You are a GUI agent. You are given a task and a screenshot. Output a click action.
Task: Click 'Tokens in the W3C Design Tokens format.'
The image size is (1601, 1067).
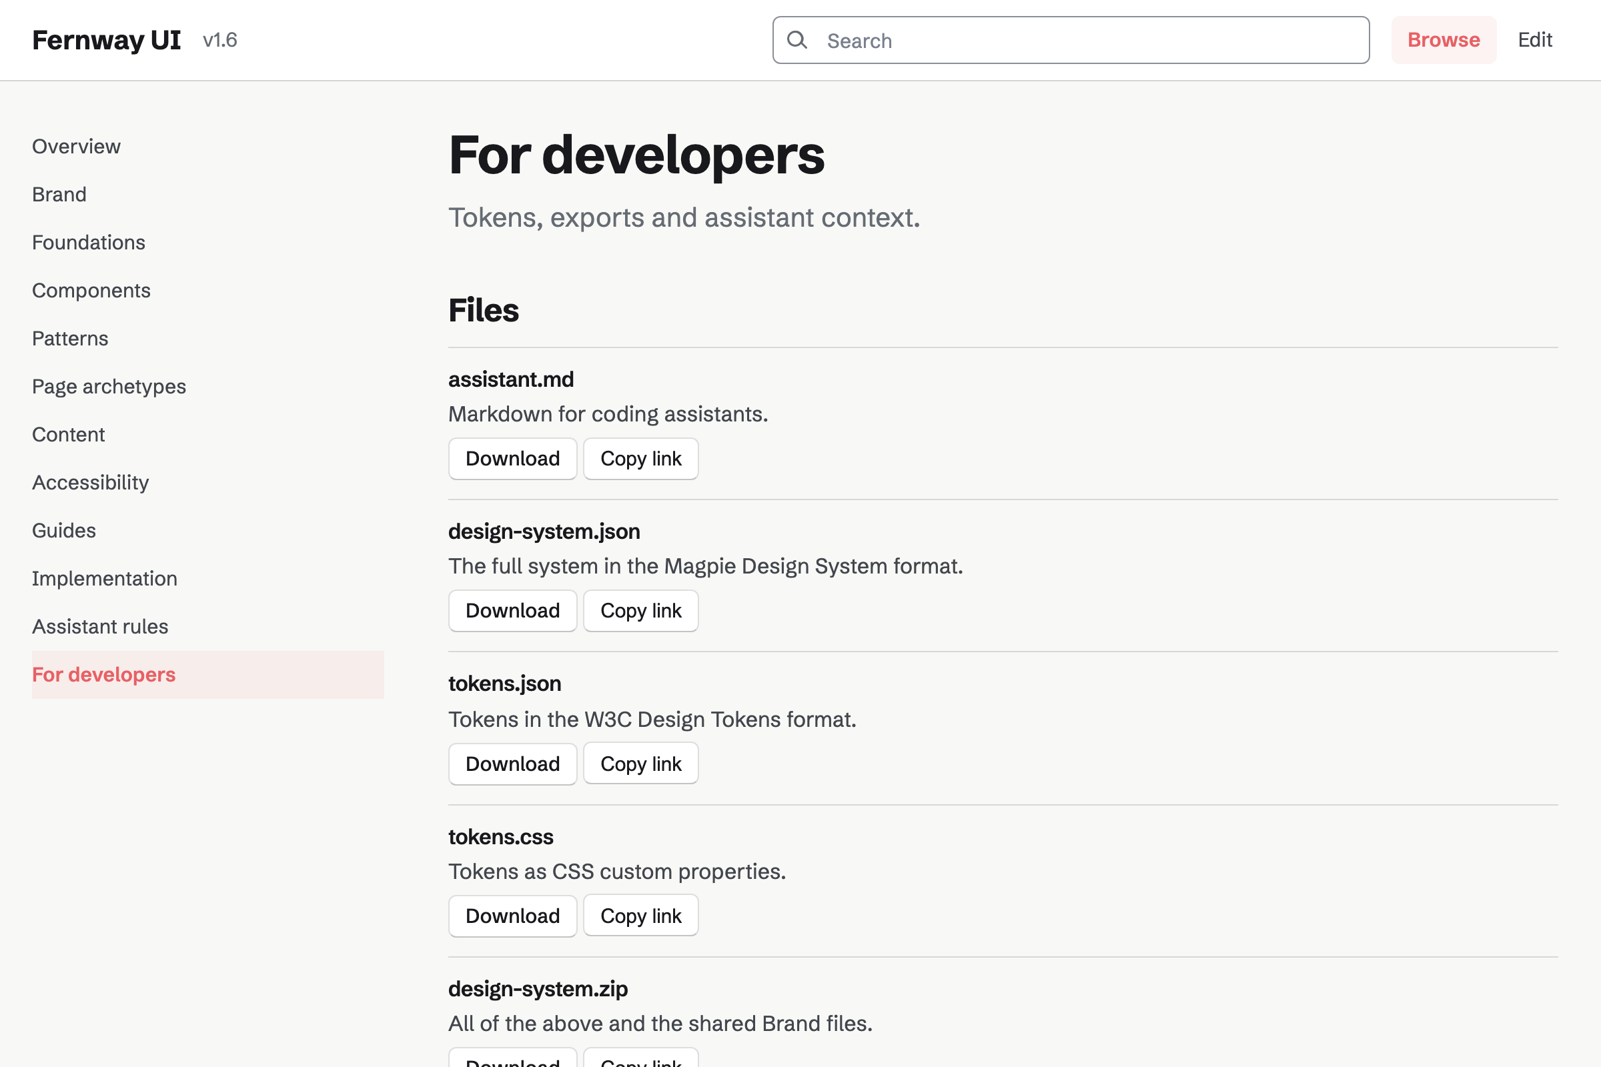coord(652,720)
